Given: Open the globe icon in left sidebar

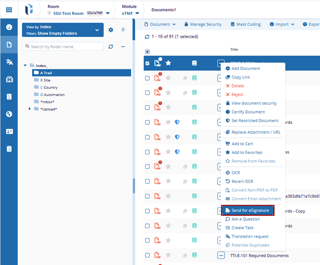Looking at the screenshot, I should pyautogui.click(x=9, y=114).
